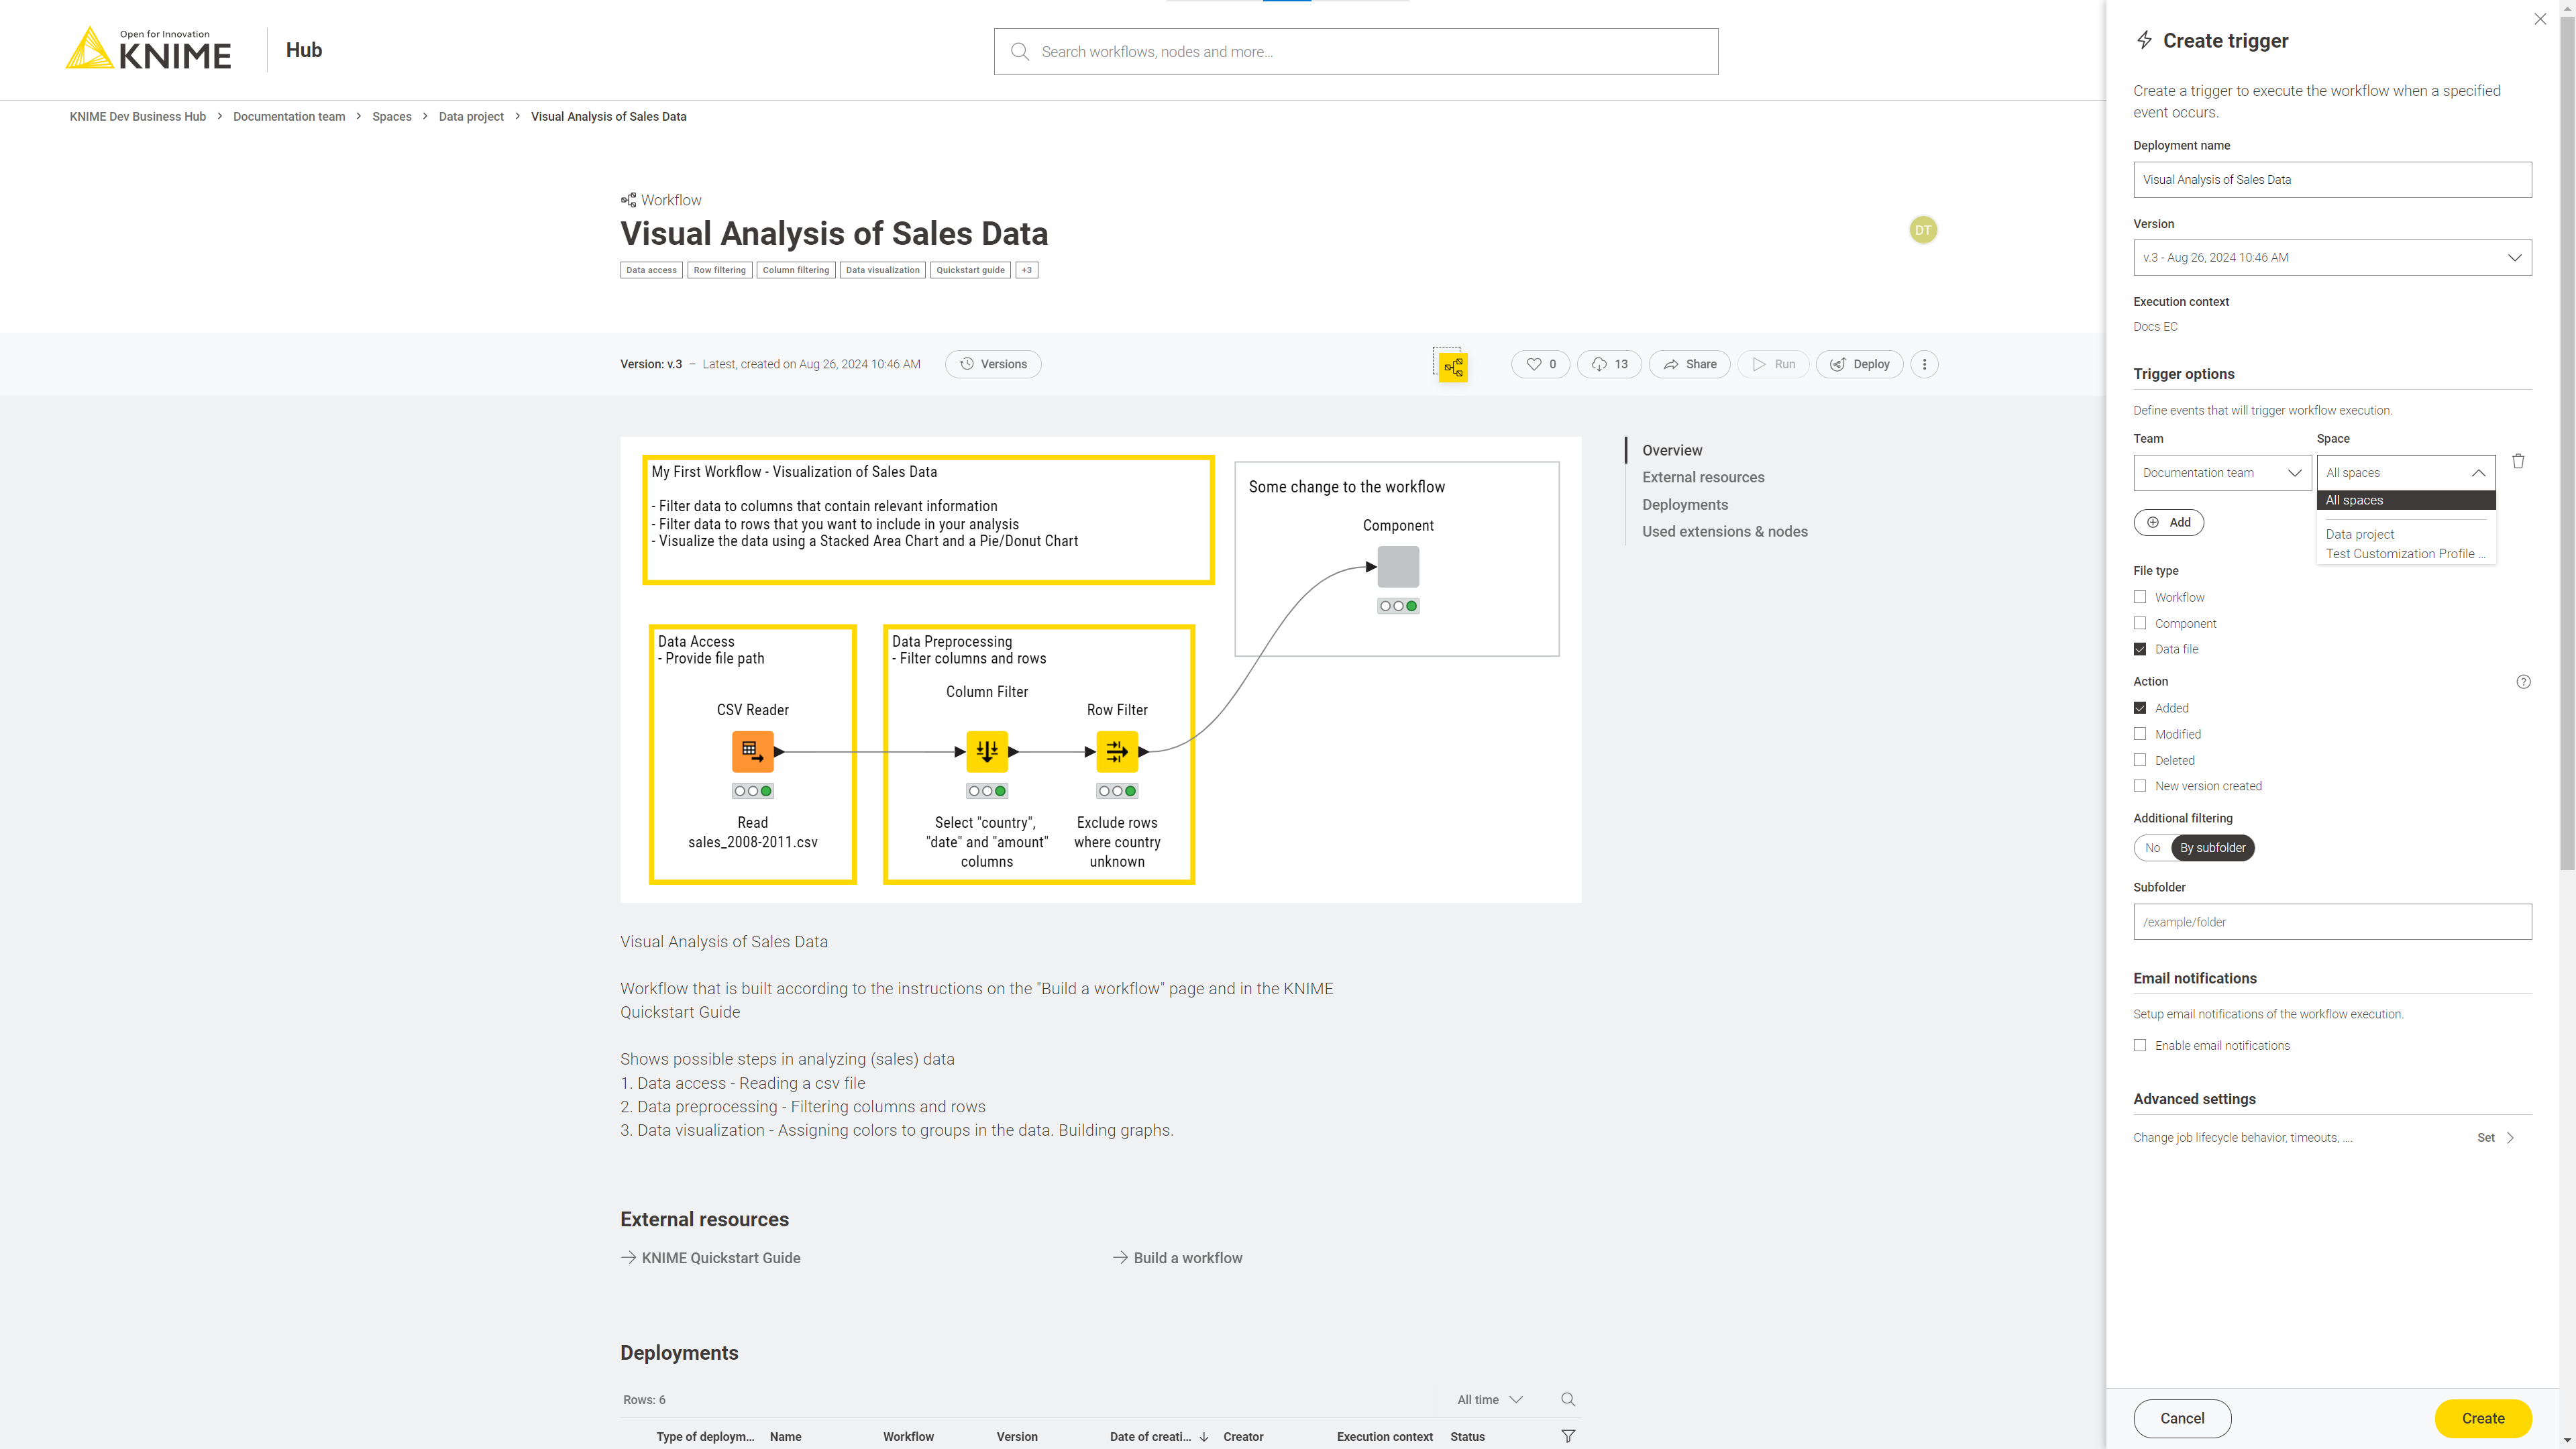Expand the All time deployments filter
This screenshot has width=2576, height=1449.
(x=1491, y=1399)
